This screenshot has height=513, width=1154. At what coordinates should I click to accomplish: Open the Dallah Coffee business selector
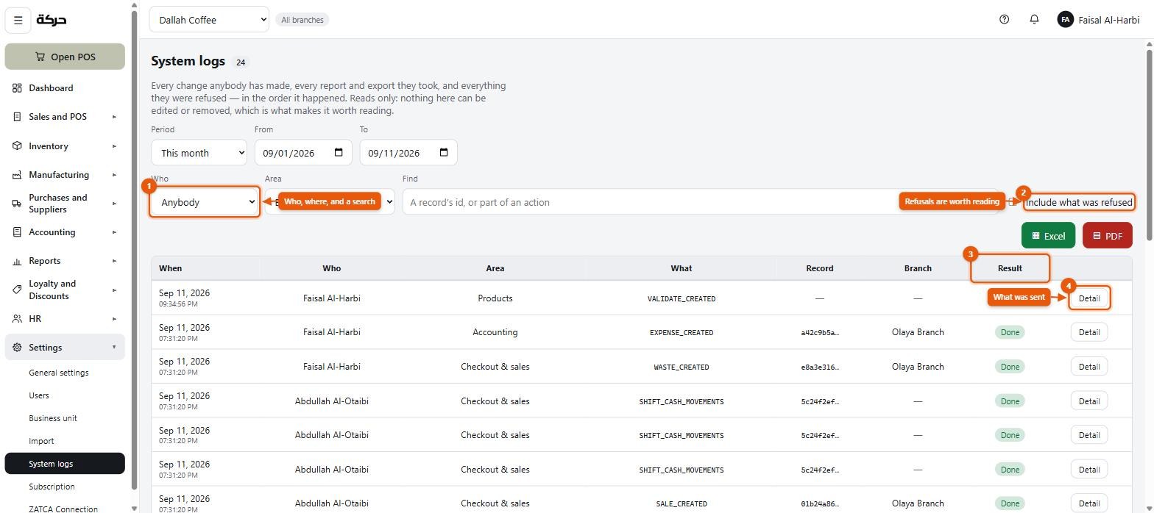(209, 20)
